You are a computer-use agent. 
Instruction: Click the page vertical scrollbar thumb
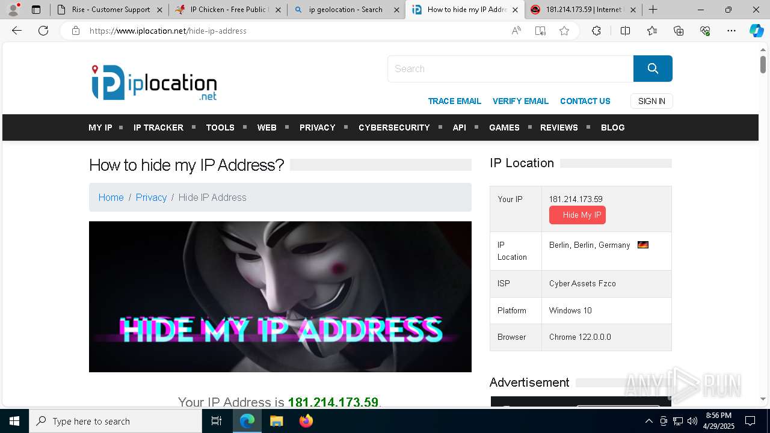click(x=763, y=64)
